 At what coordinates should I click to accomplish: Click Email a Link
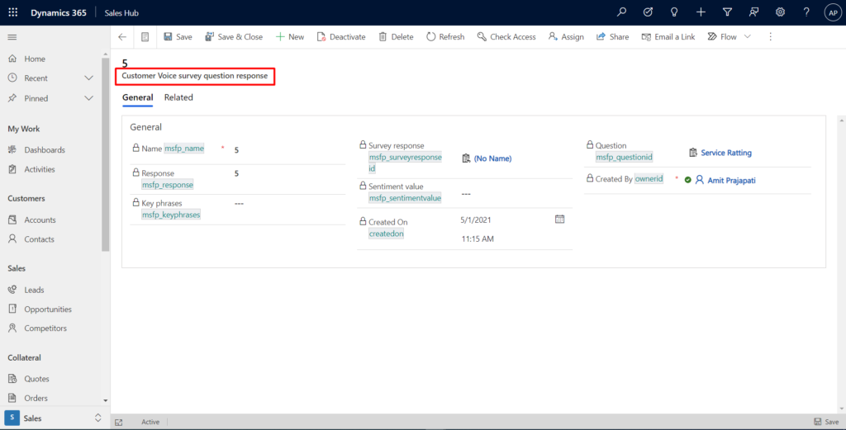(668, 36)
